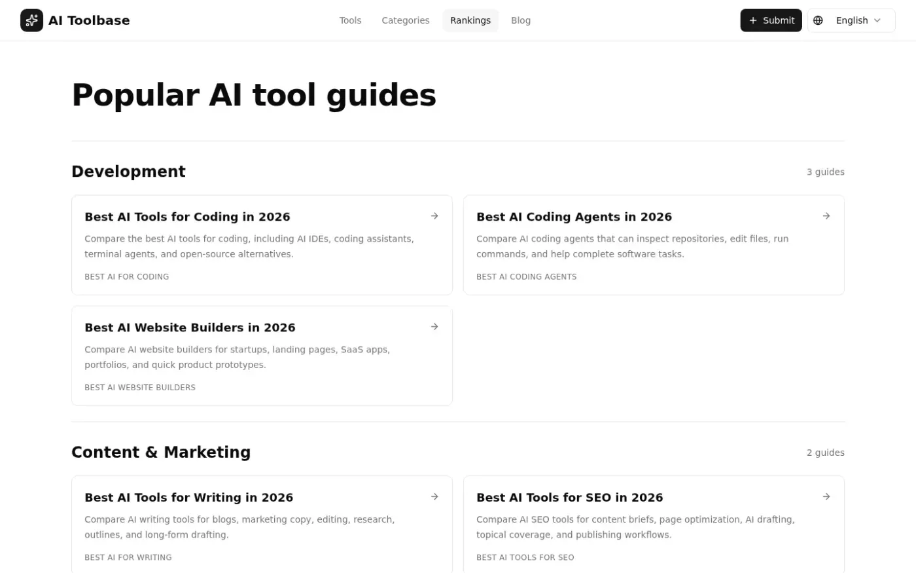Select the Rankings nav item
916x573 pixels.
tap(470, 20)
